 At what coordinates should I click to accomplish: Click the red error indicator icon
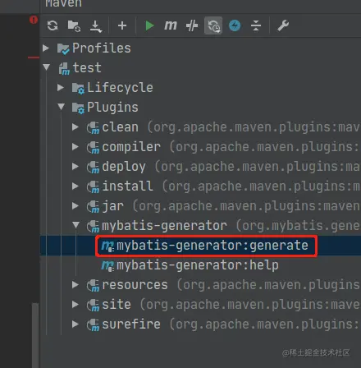(x=34, y=20)
